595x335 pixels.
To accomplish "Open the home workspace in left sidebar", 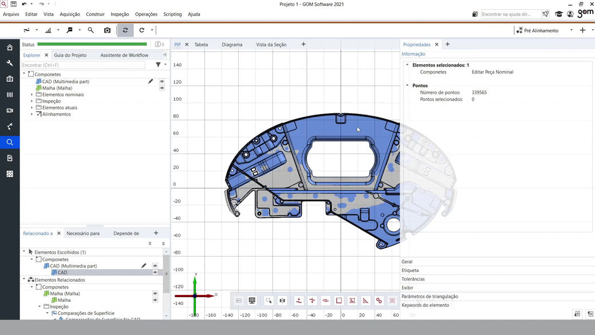I will click(x=10, y=48).
